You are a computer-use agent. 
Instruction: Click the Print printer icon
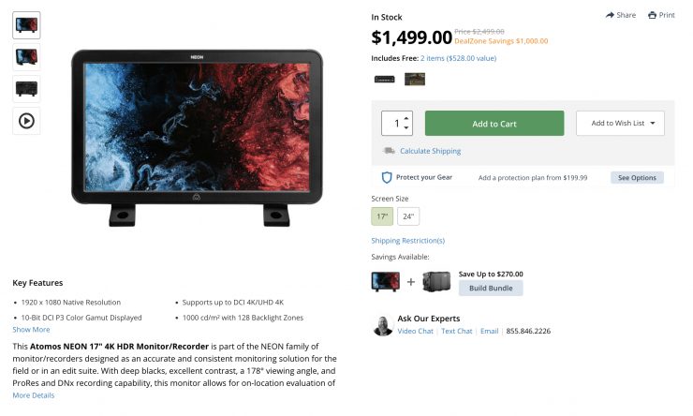click(652, 15)
